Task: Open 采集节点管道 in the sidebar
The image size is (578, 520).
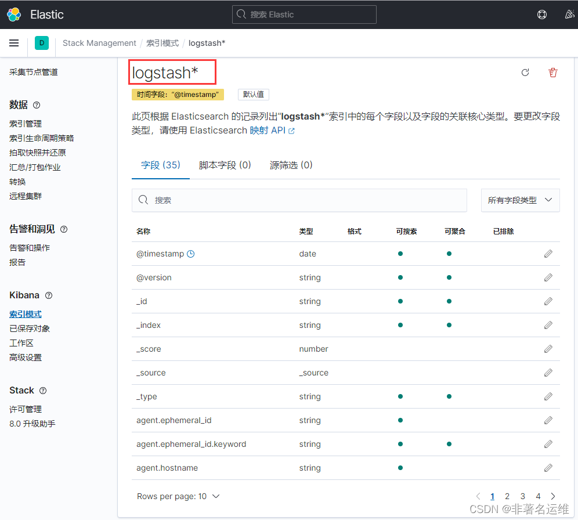Action: pyautogui.click(x=34, y=72)
